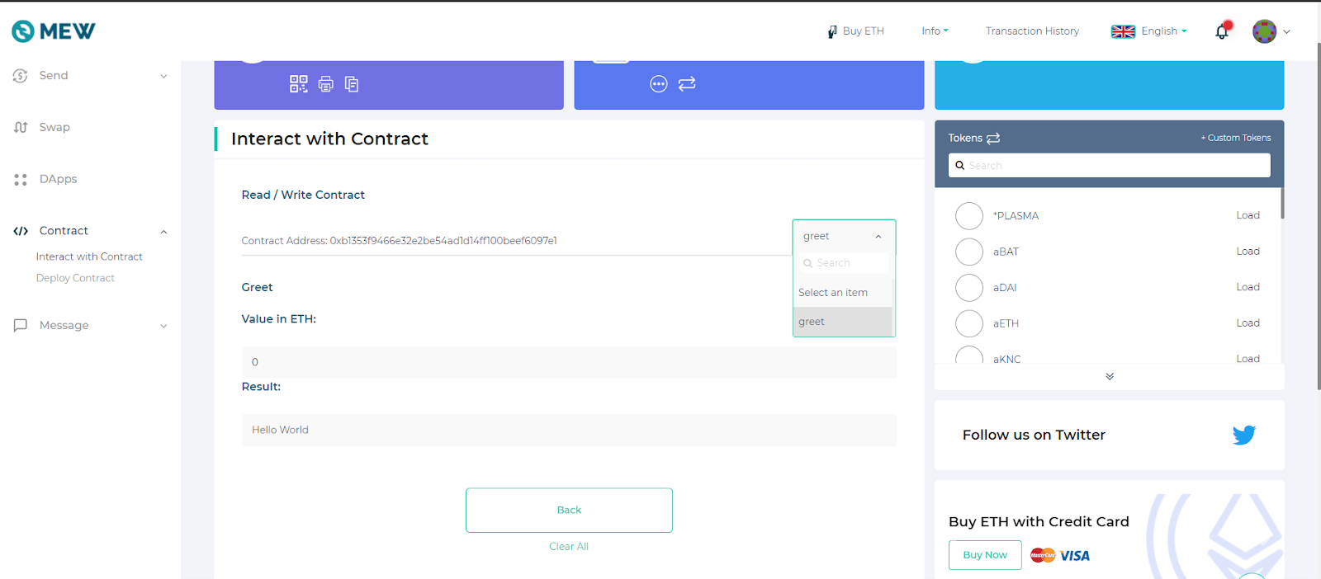Click the more options ellipsis on balance card
This screenshot has height=579, width=1321.
coord(659,83)
